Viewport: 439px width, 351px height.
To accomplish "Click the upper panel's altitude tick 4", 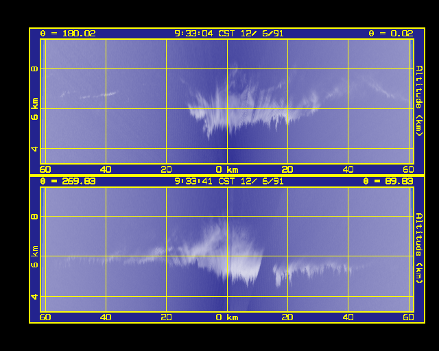I will (x=34, y=149).
